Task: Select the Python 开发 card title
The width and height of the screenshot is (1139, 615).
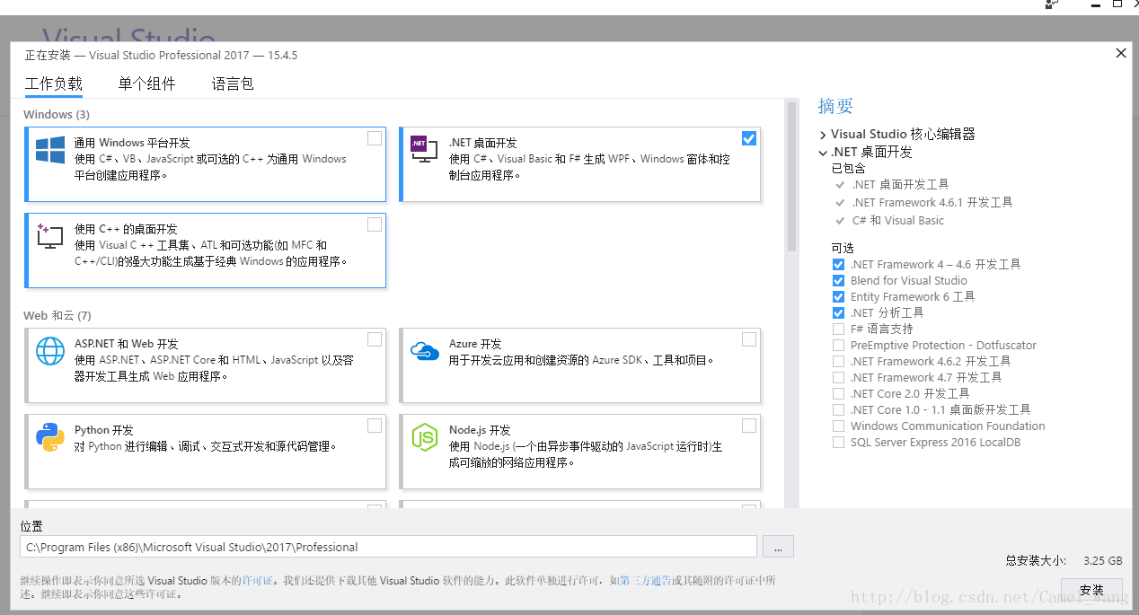Action: (104, 430)
